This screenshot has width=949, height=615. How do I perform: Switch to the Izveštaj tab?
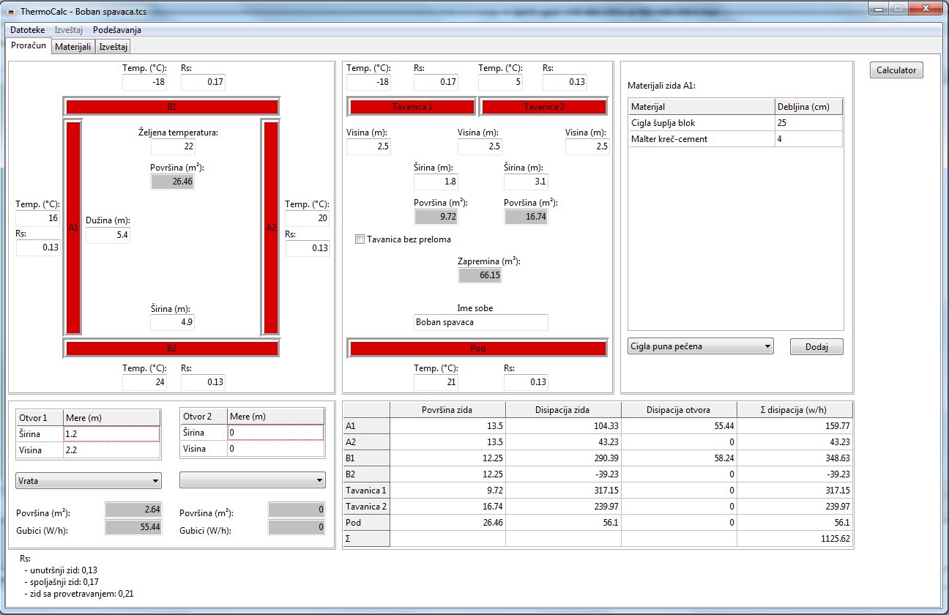click(x=113, y=47)
